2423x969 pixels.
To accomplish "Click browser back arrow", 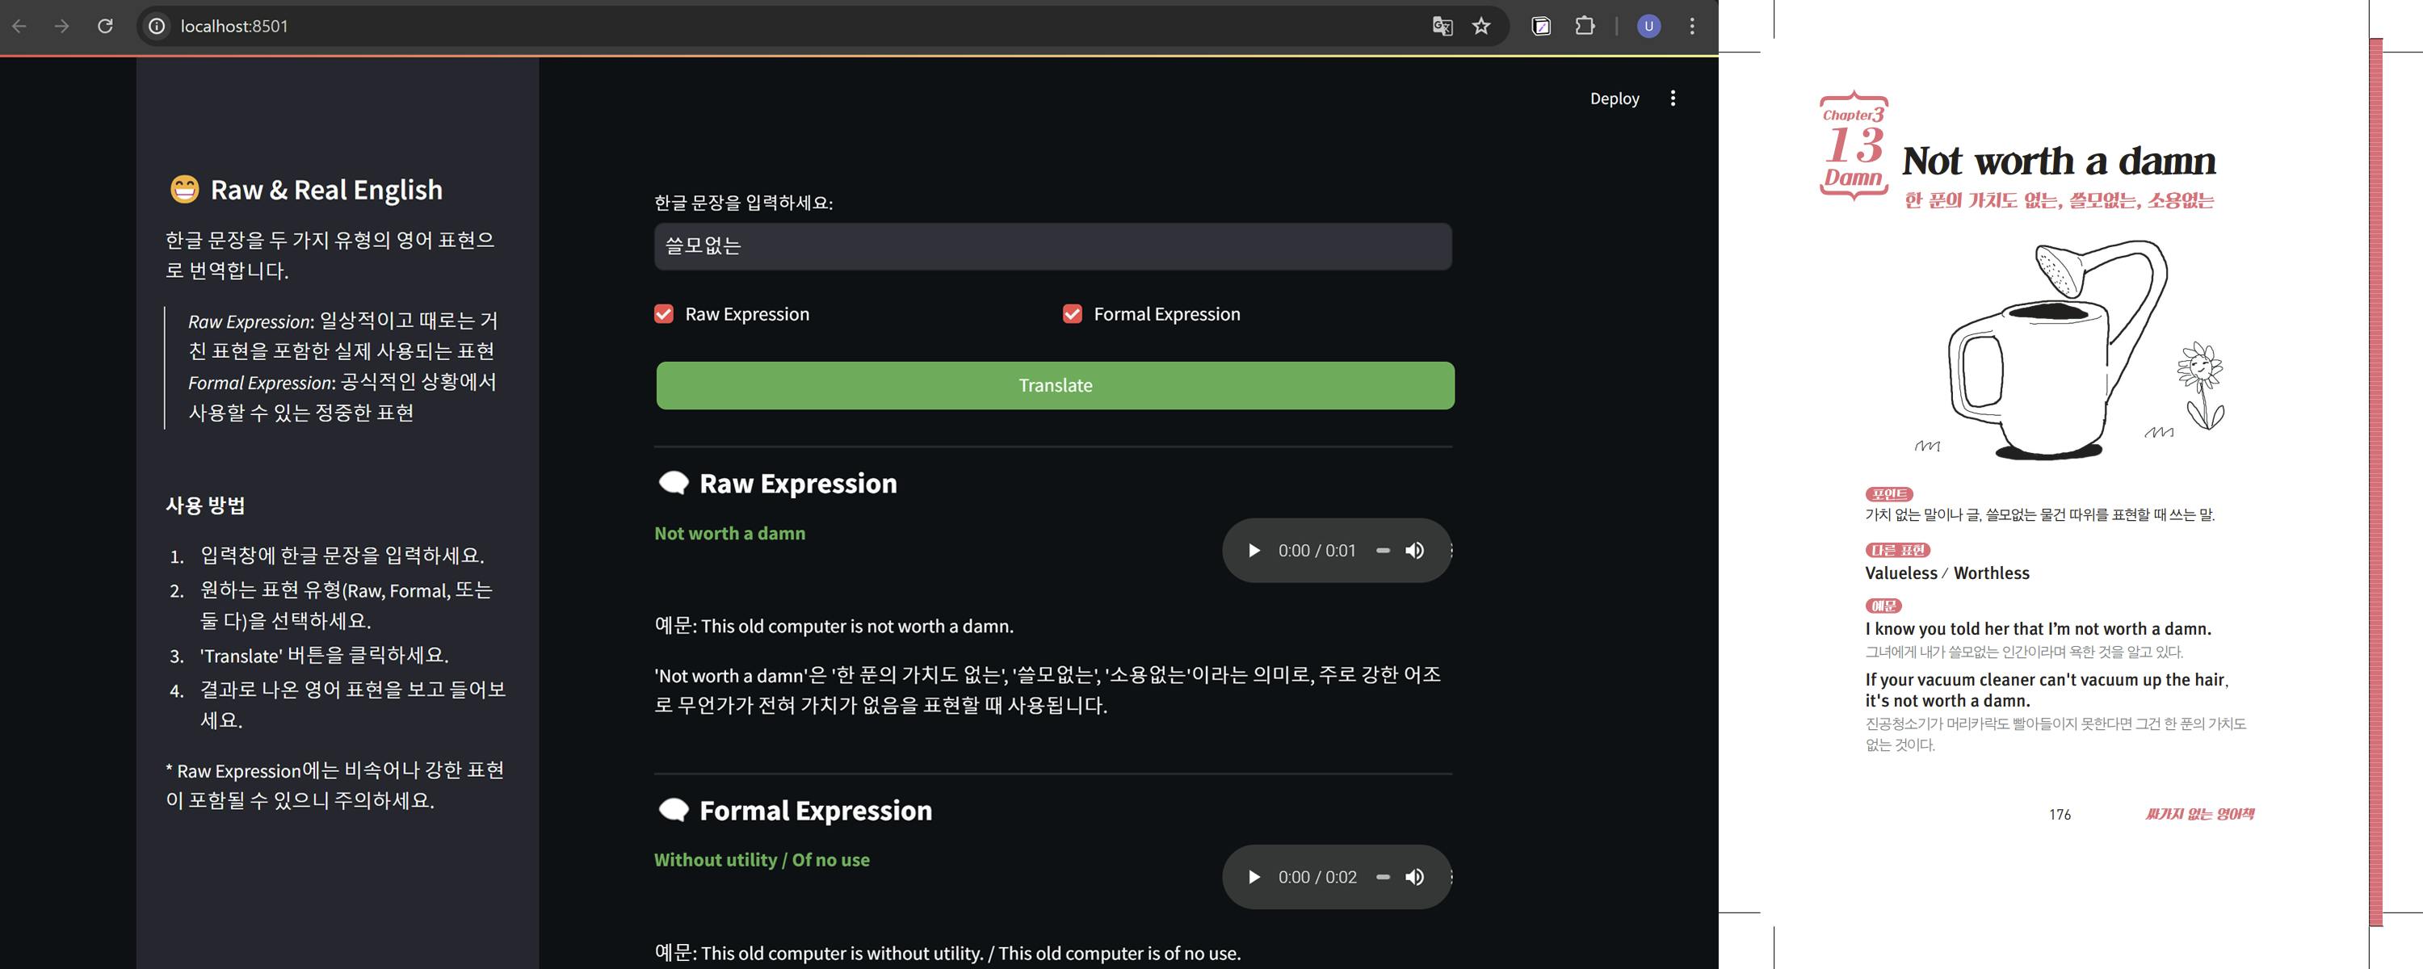I will (19, 27).
